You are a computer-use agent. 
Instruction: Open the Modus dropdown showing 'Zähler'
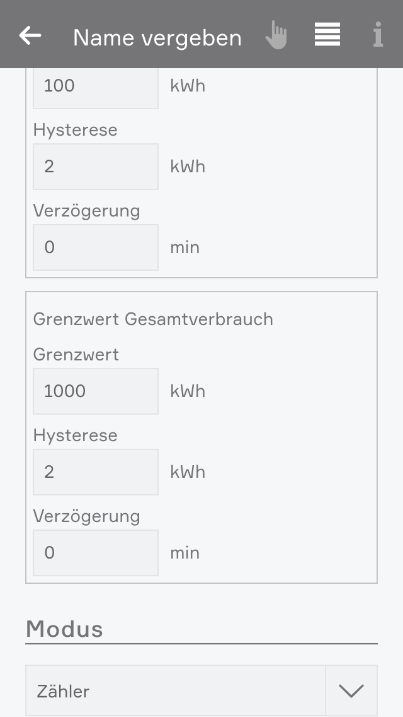pos(176,691)
